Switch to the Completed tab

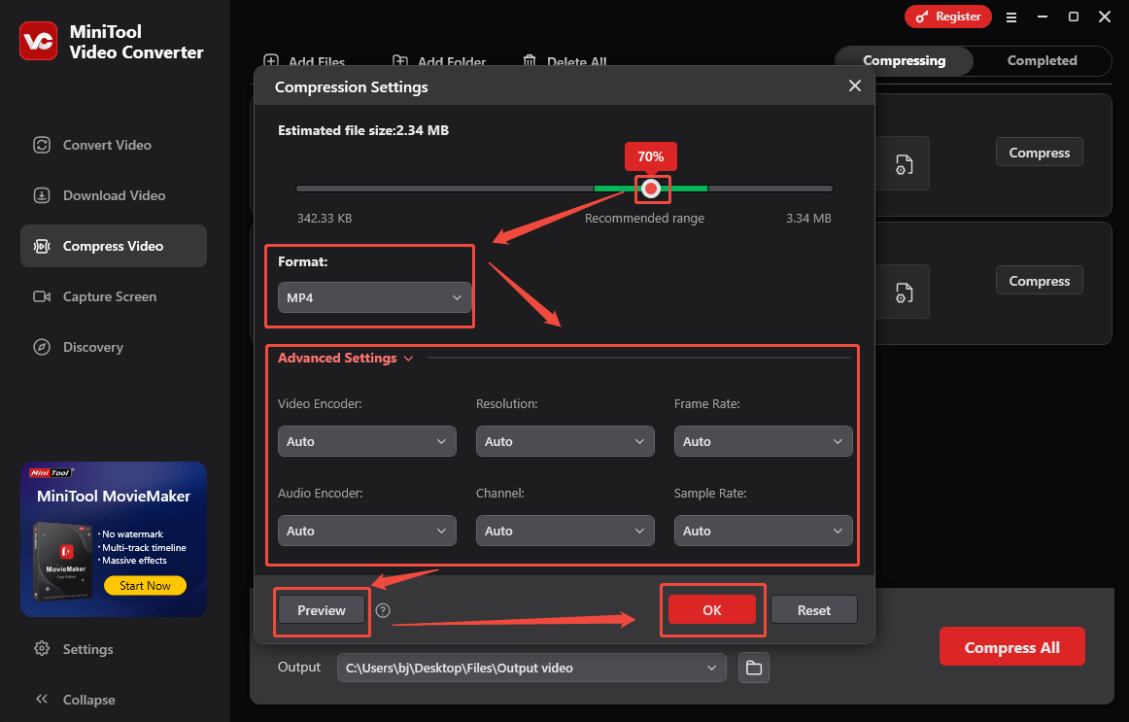click(1041, 60)
